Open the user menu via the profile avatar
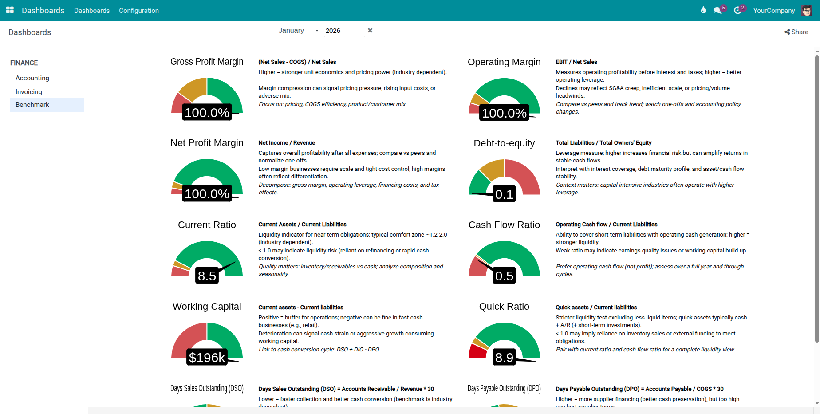820x414 pixels. pyautogui.click(x=806, y=10)
